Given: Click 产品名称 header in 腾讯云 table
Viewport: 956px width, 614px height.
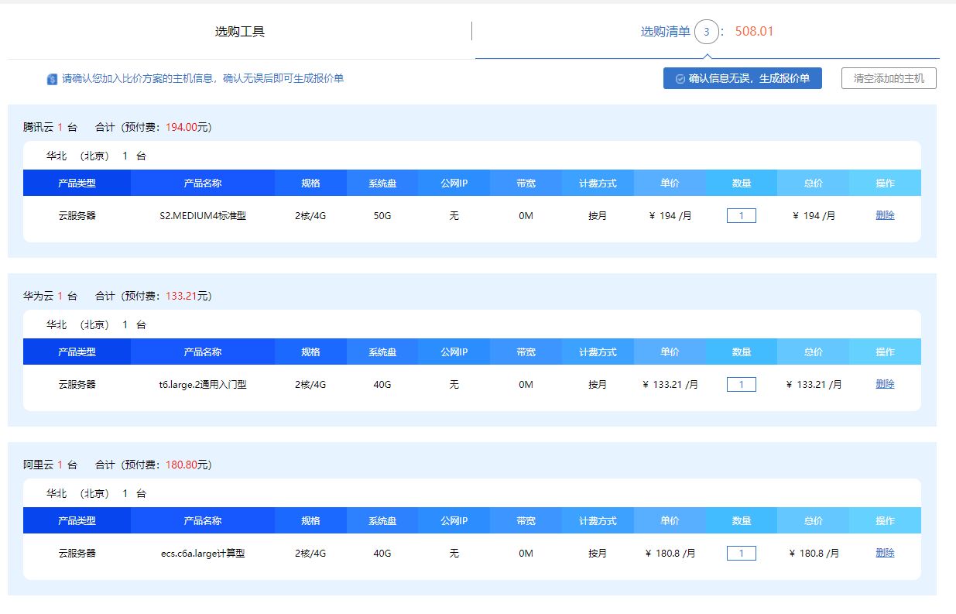Looking at the screenshot, I should (x=203, y=184).
